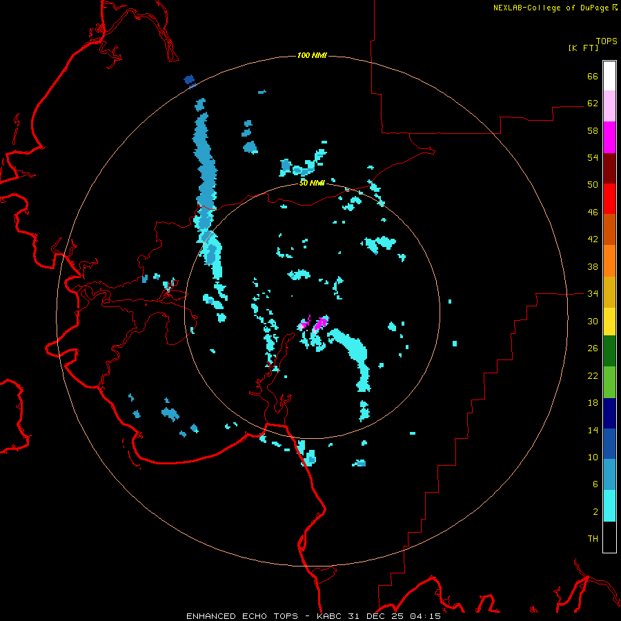
Task: Click the 62 legend value
Action: (593, 103)
